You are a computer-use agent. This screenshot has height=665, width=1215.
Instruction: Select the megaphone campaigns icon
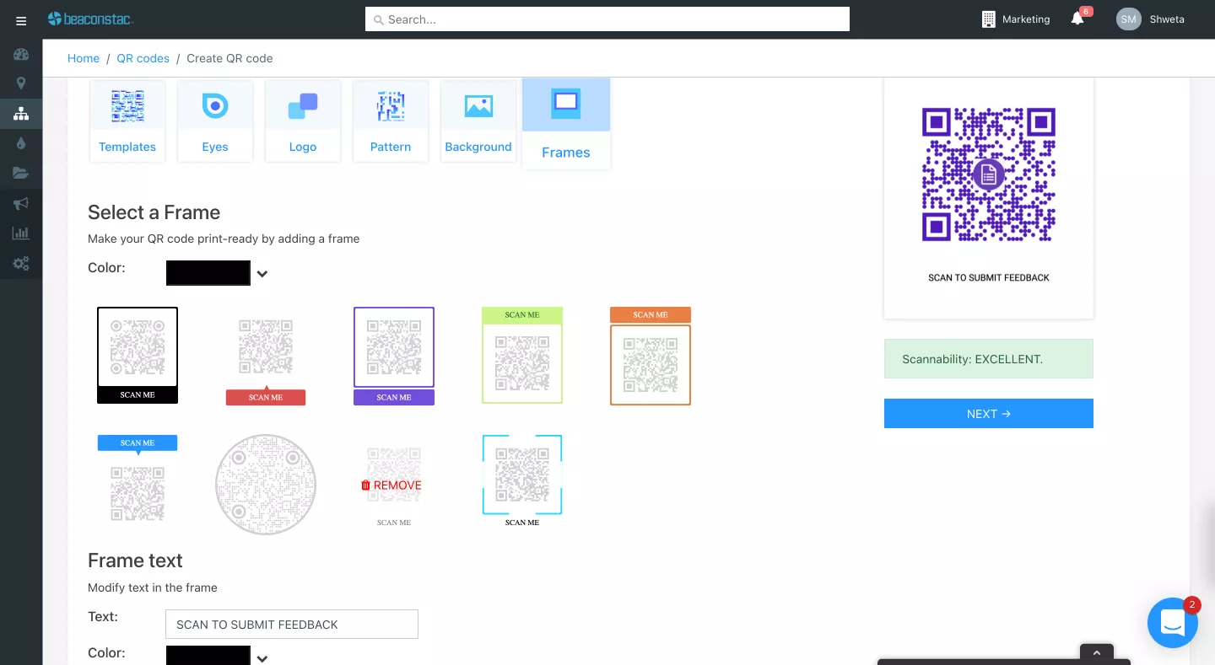click(x=21, y=203)
